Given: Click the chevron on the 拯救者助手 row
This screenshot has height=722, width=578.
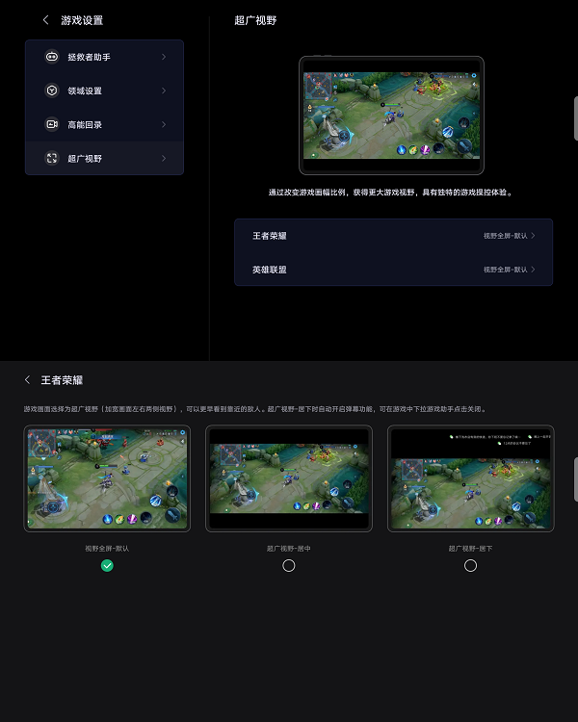Looking at the screenshot, I should coord(164,57).
